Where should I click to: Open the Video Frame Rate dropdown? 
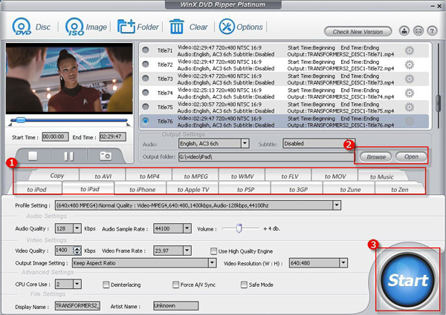tap(187, 251)
